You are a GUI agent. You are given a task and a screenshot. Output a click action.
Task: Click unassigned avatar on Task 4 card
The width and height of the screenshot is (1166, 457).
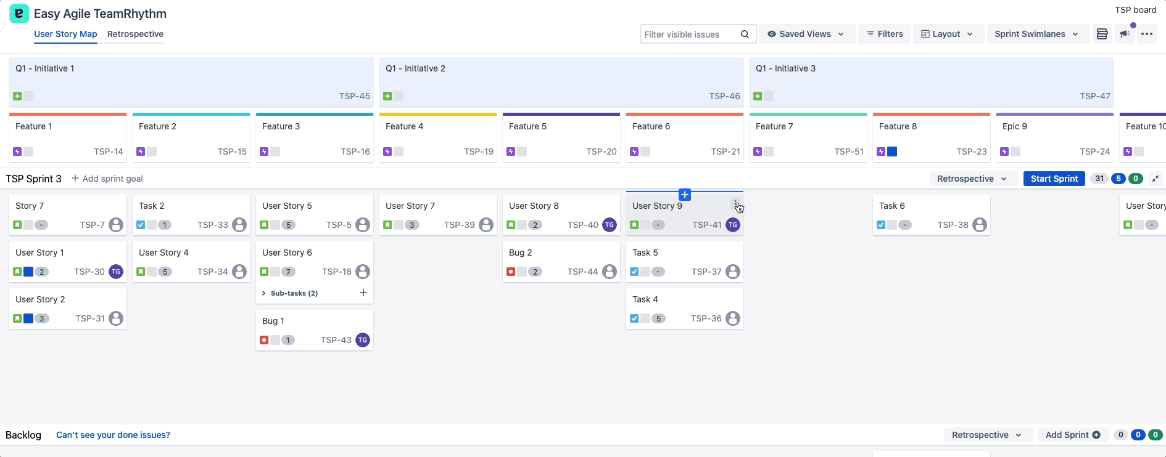pos(733,318)
